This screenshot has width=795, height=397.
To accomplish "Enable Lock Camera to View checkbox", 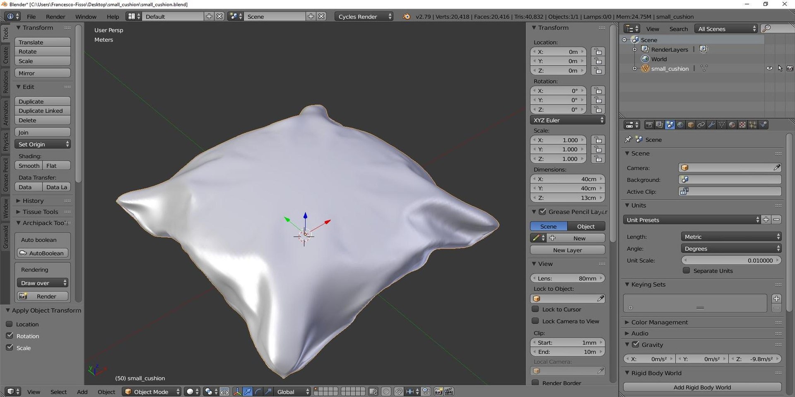I will coord(535,321).
